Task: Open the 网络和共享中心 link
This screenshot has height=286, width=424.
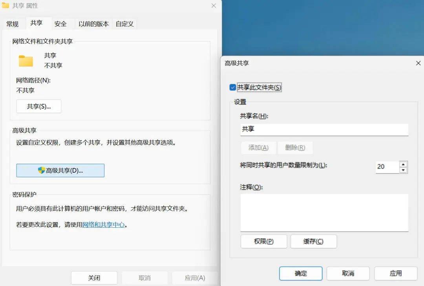Action: pos(104,224)
